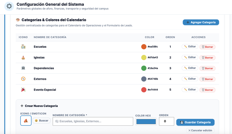232x134 pixels.
Task: Click the green #16a34a color circle
Action: coord(144,68)
